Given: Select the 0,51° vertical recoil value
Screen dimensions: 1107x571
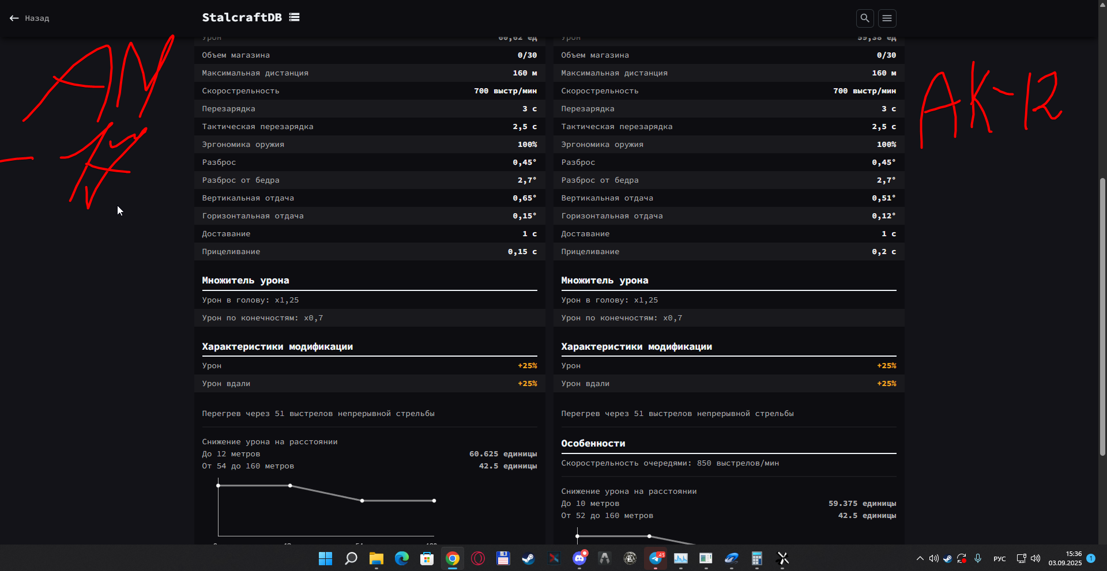Looking at the screenshot, I should [x=884, y=198].
